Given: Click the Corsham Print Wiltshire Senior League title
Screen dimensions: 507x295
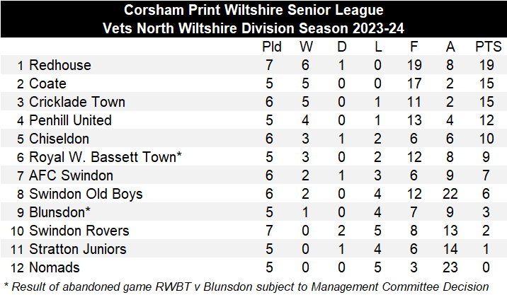Looking at the screenshot, I should [253, 11].
